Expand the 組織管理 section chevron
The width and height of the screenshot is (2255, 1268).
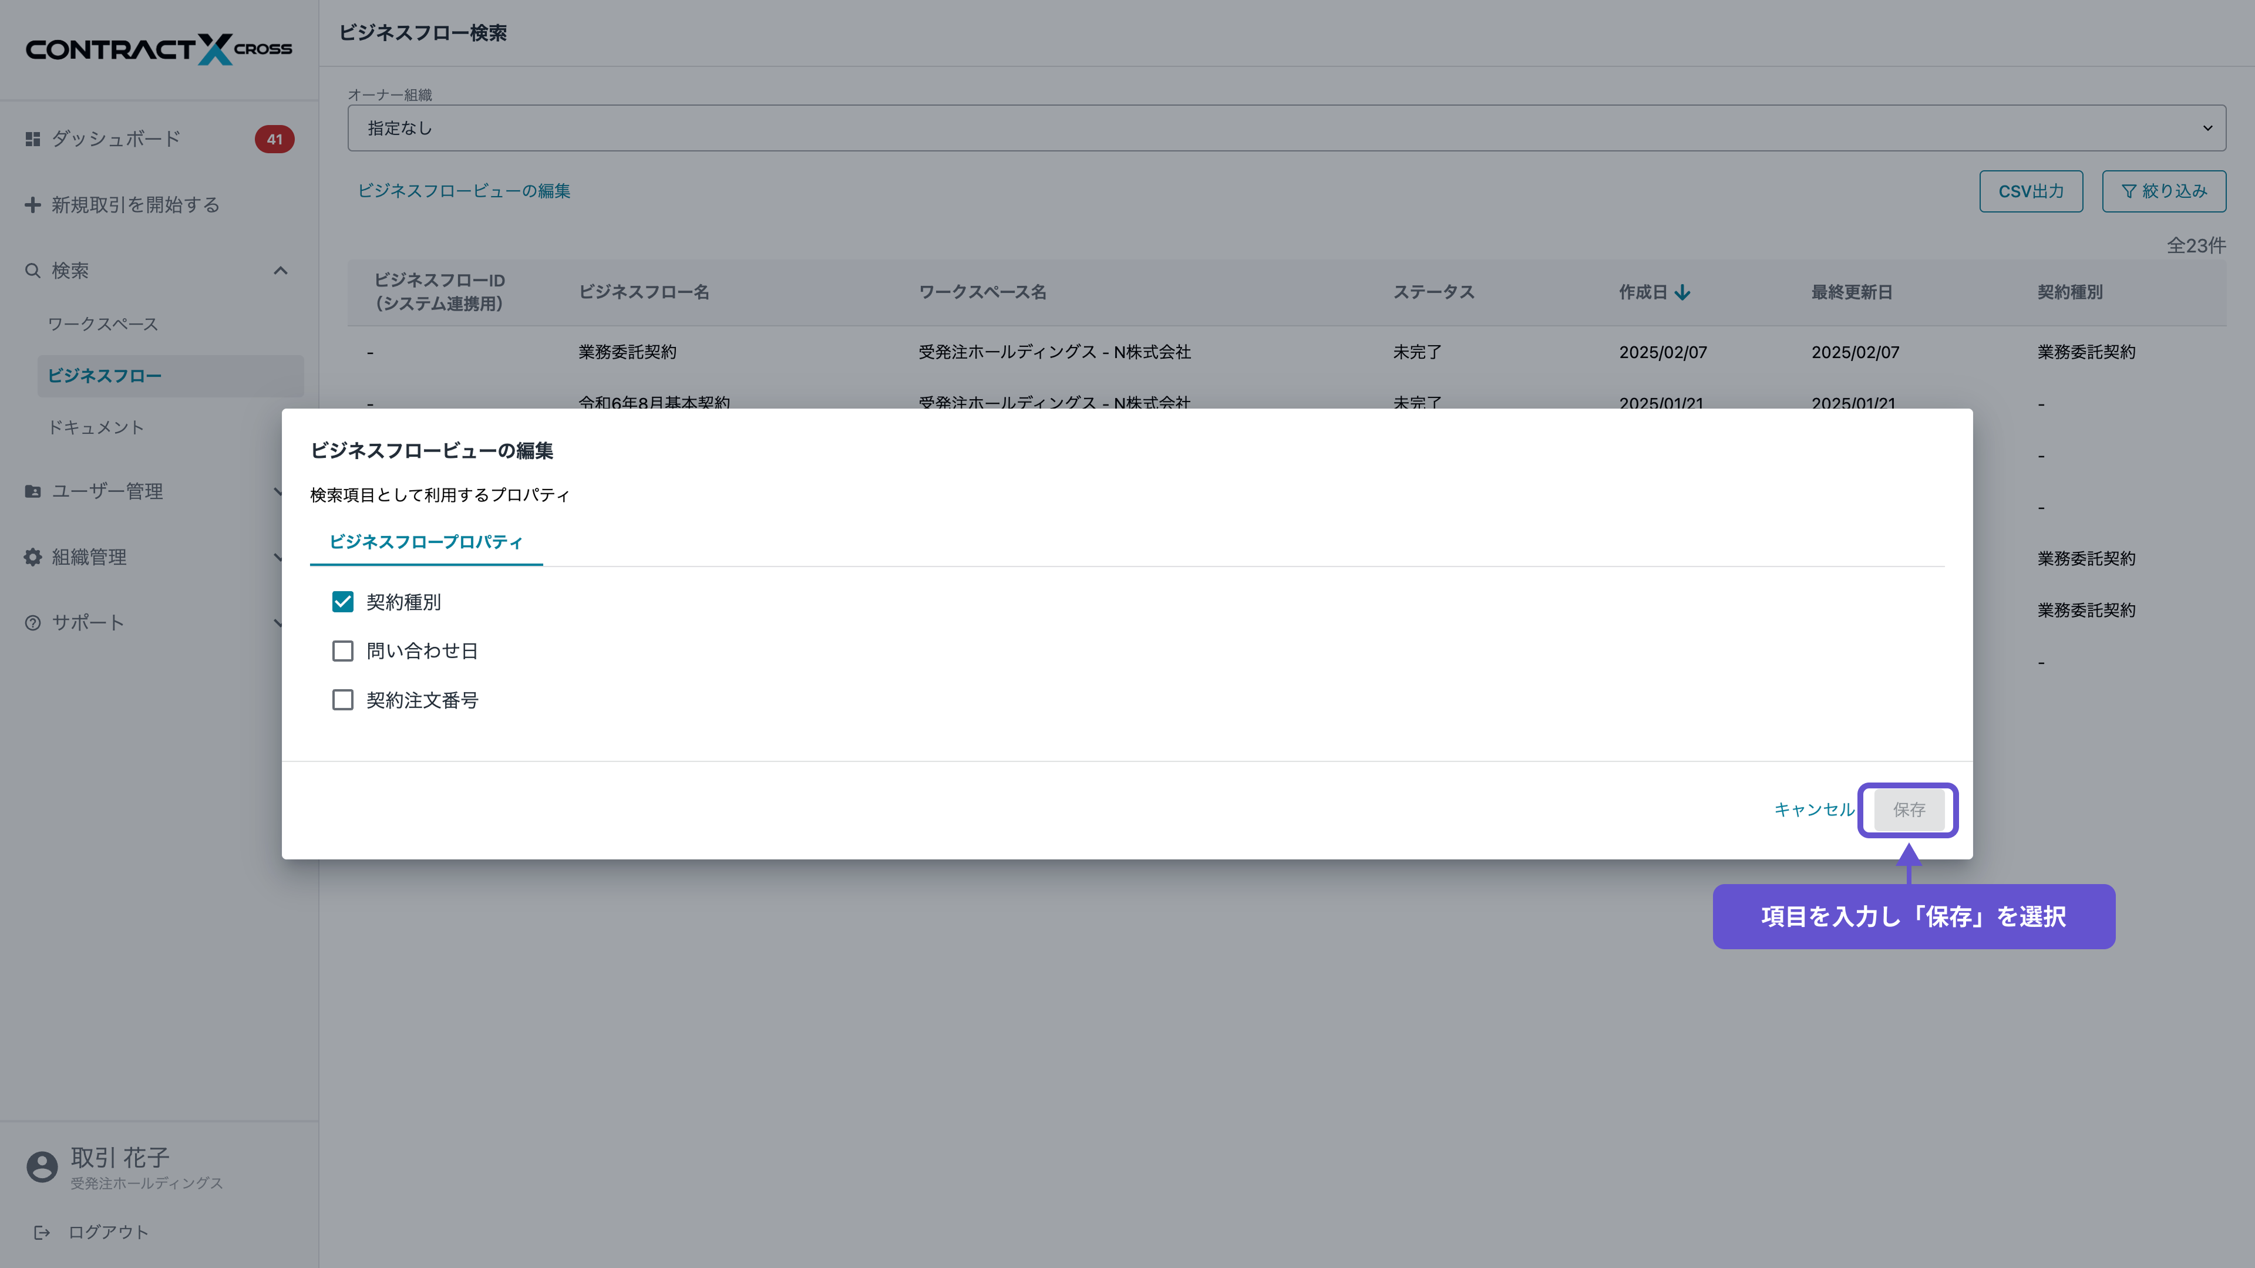click(x=278, y=558)
